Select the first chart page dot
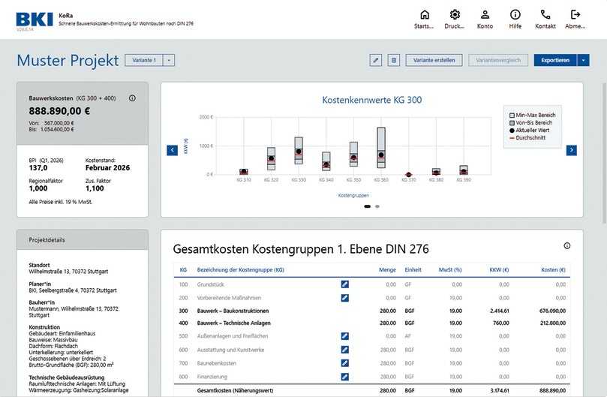Viewport: 607px width, 397px height. tap(367, 206)
